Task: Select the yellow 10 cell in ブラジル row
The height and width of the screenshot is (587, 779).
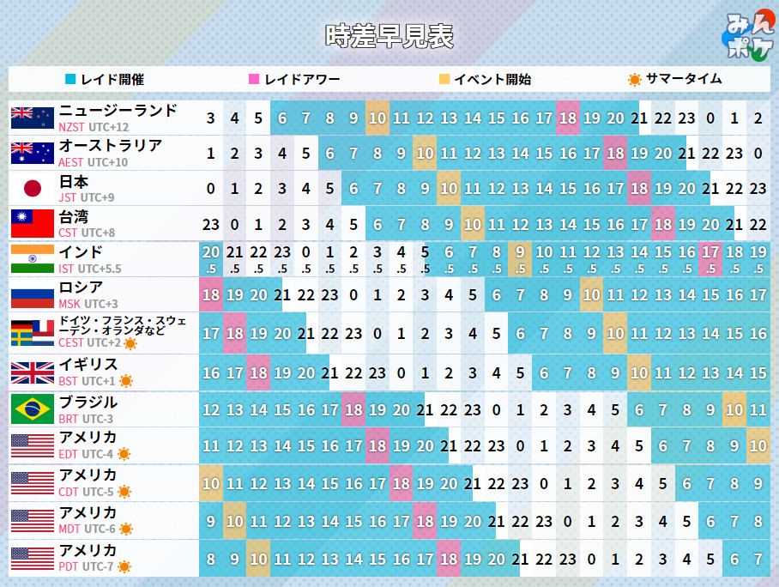Action: [x=734, y=410]
